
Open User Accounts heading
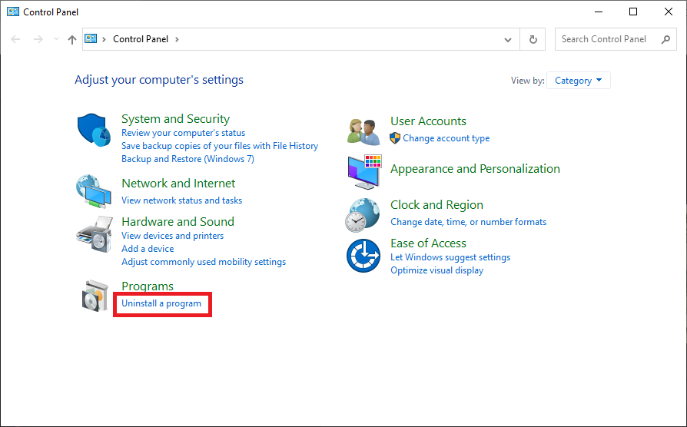[428, 121]
